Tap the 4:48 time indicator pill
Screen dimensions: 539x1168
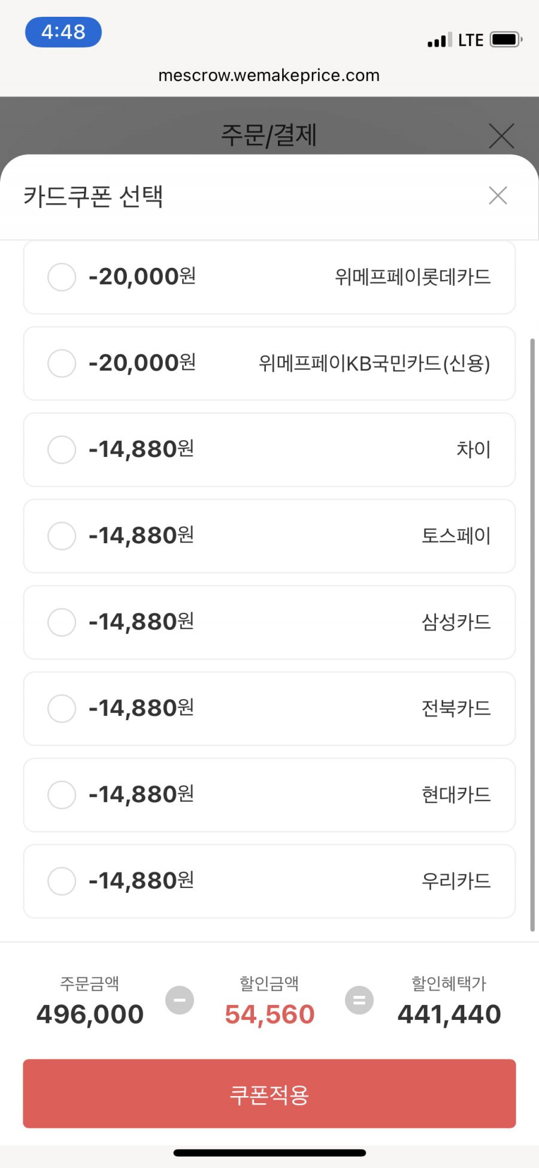point(63,32)
